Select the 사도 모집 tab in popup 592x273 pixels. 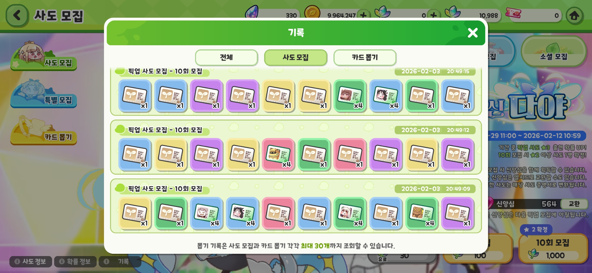click(295, 57)
